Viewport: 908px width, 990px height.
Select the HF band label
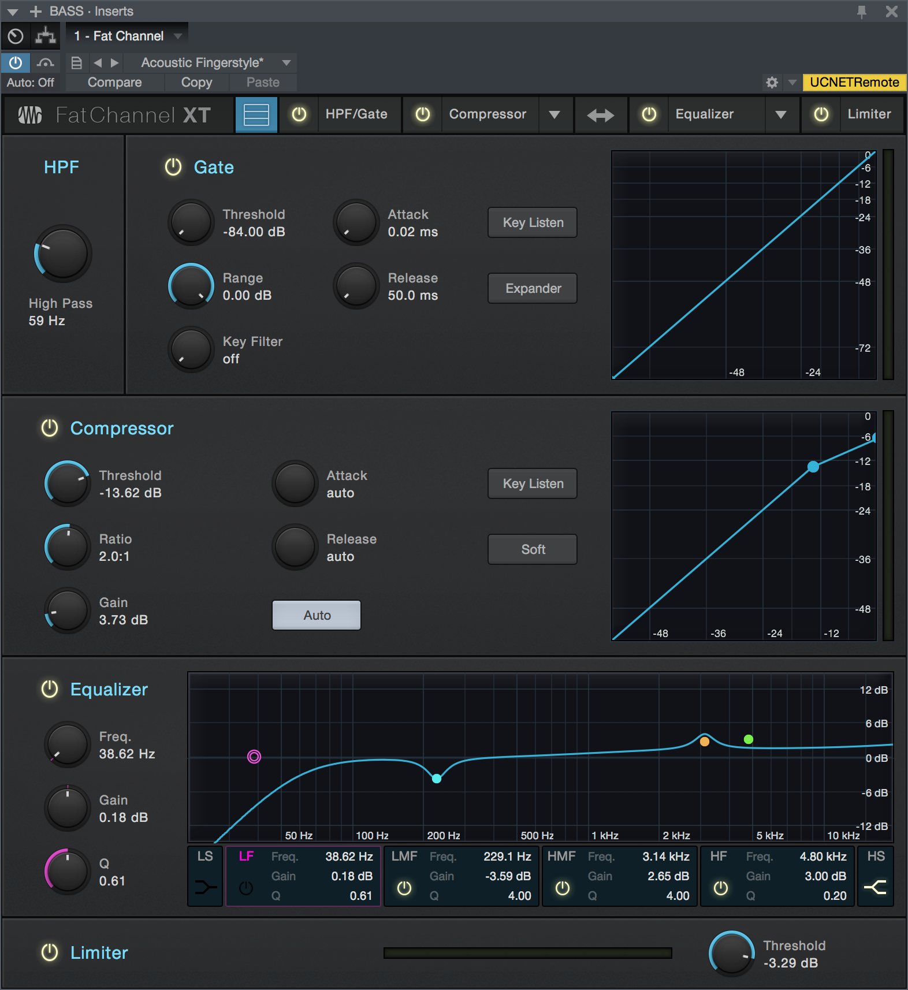tap(719, 856)
